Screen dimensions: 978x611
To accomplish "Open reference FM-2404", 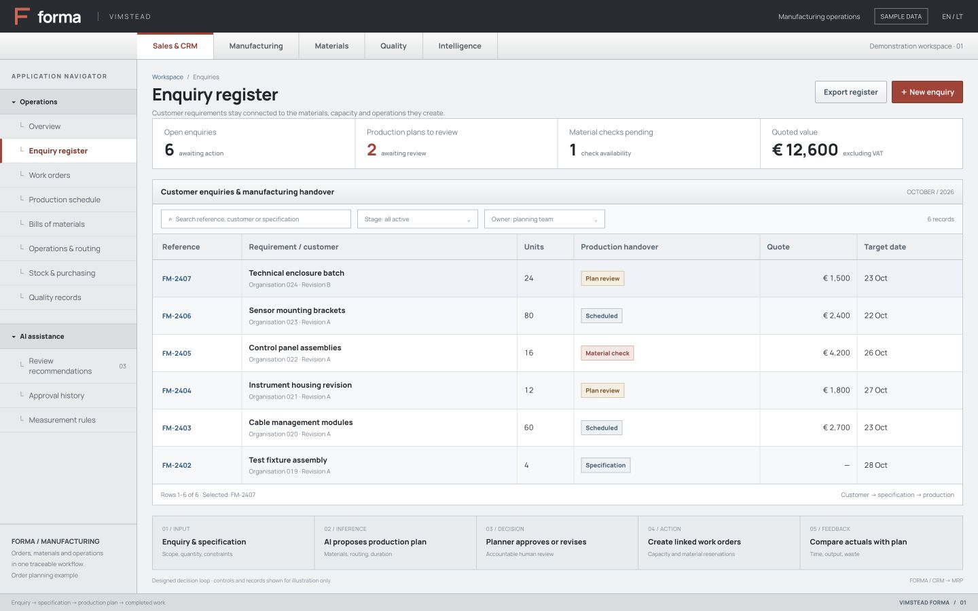I will click(177, 391).
